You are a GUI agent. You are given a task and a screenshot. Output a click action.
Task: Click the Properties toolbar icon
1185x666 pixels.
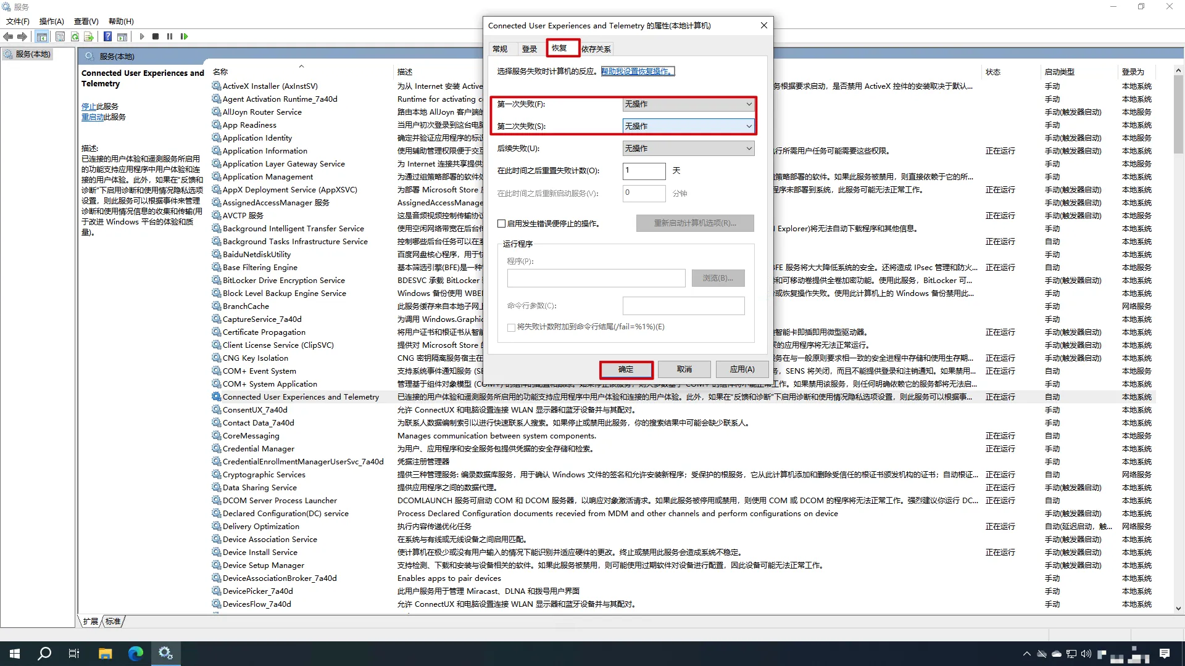tap(60, 36)
